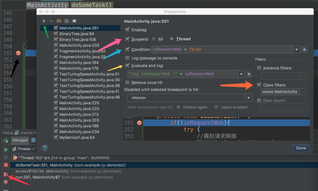This screenshot has height=191, width=318.
Task: Open the Evaluate and log dropdown arrow
Action: tap(241, 74)
